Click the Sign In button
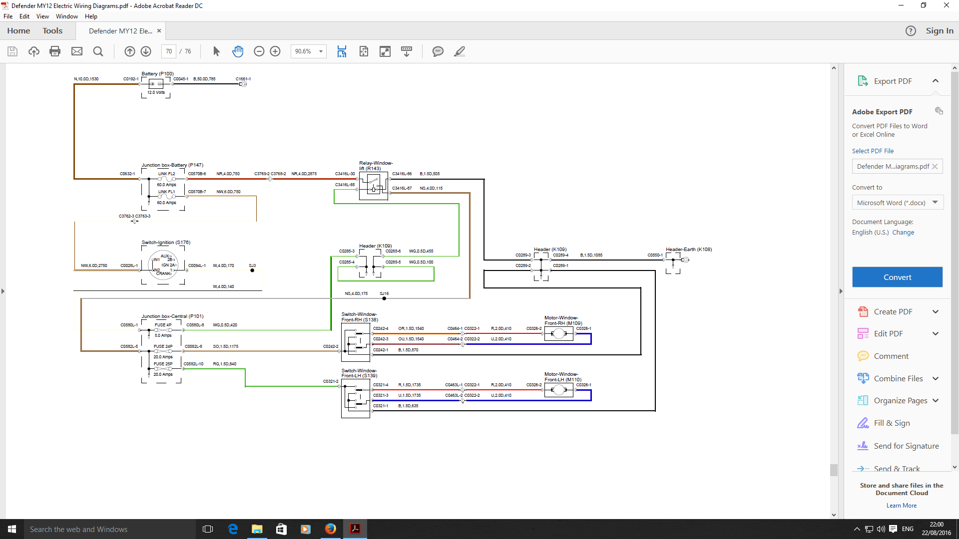Image resolution: width=959 pixels, height=539 pixels. [940, 31]
